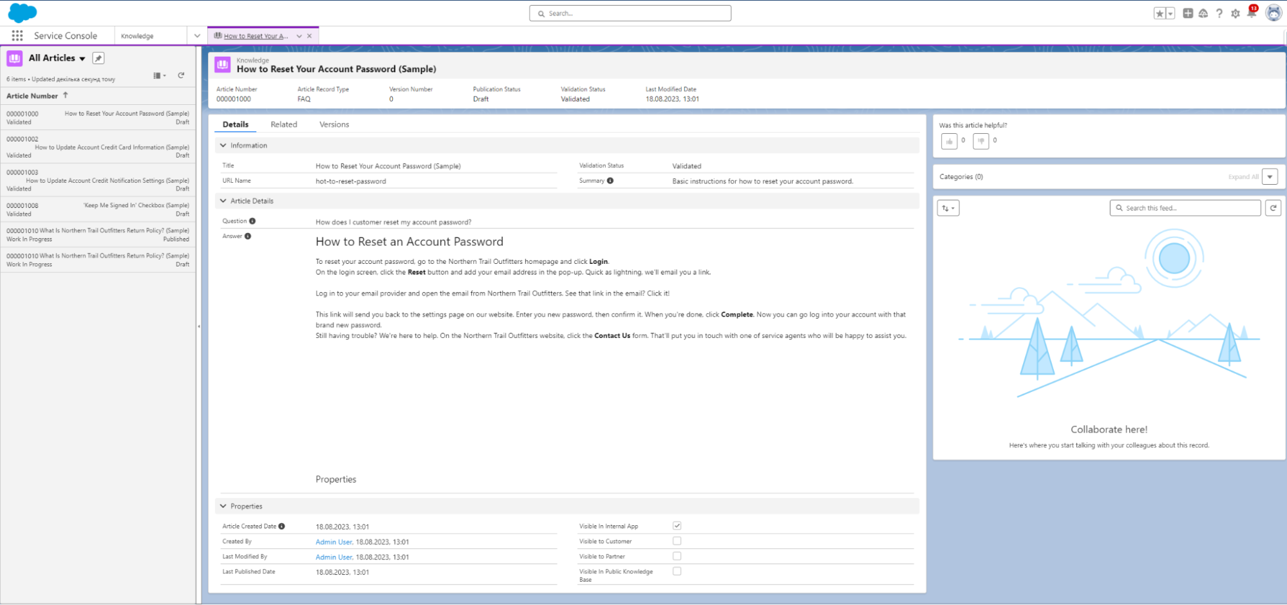The height and width of the screenshot is (605, 1287).
Task: Open the App Launcher grid icon
Action: point(17,35)
